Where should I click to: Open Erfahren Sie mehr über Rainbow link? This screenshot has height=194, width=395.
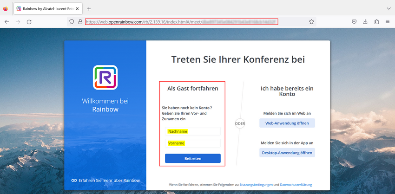coord(109,181)
